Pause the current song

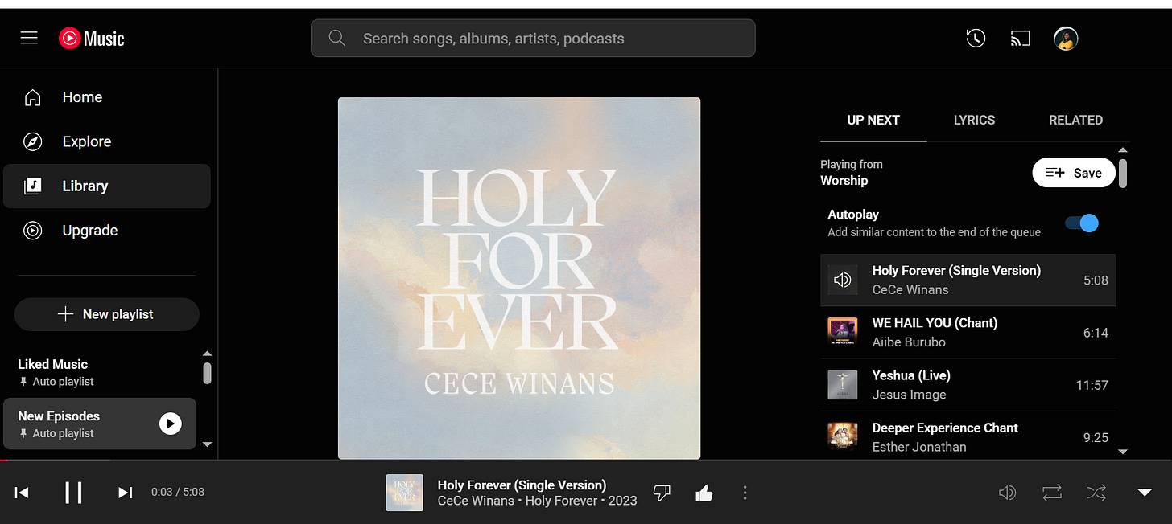(x=73, y=492)
